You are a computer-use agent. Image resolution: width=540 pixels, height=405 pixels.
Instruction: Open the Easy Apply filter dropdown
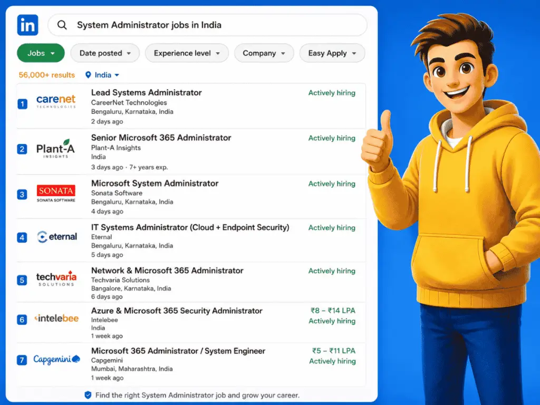(332, 53)
